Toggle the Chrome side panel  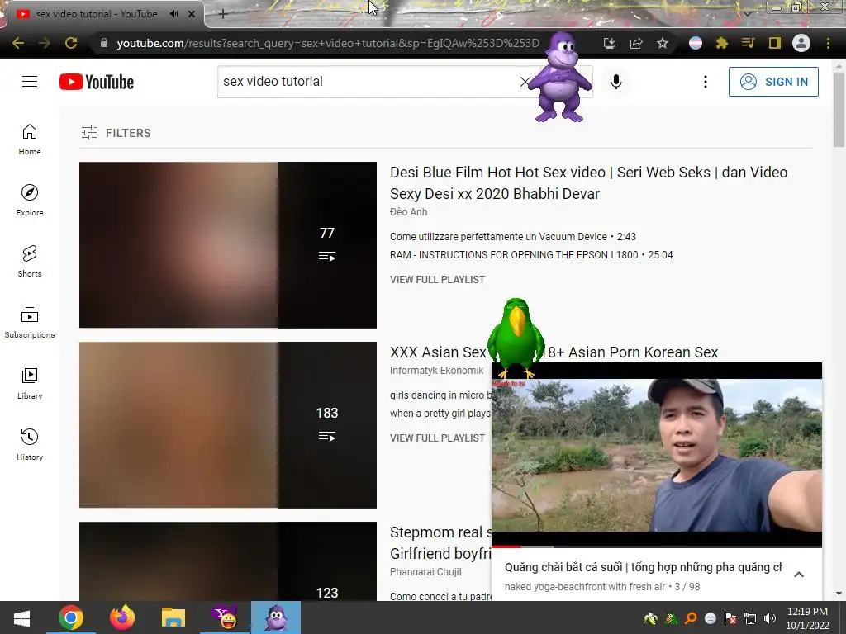pyautogui.click(x=775, y=43)
